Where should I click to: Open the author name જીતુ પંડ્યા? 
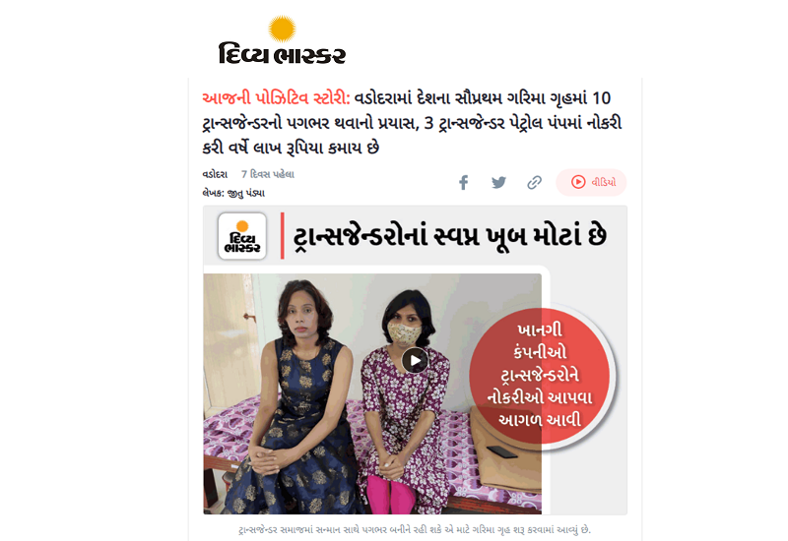[x=246, y=193]
